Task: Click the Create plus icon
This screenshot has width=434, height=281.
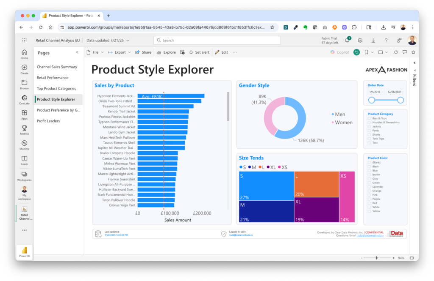Action: click(24, 68)
